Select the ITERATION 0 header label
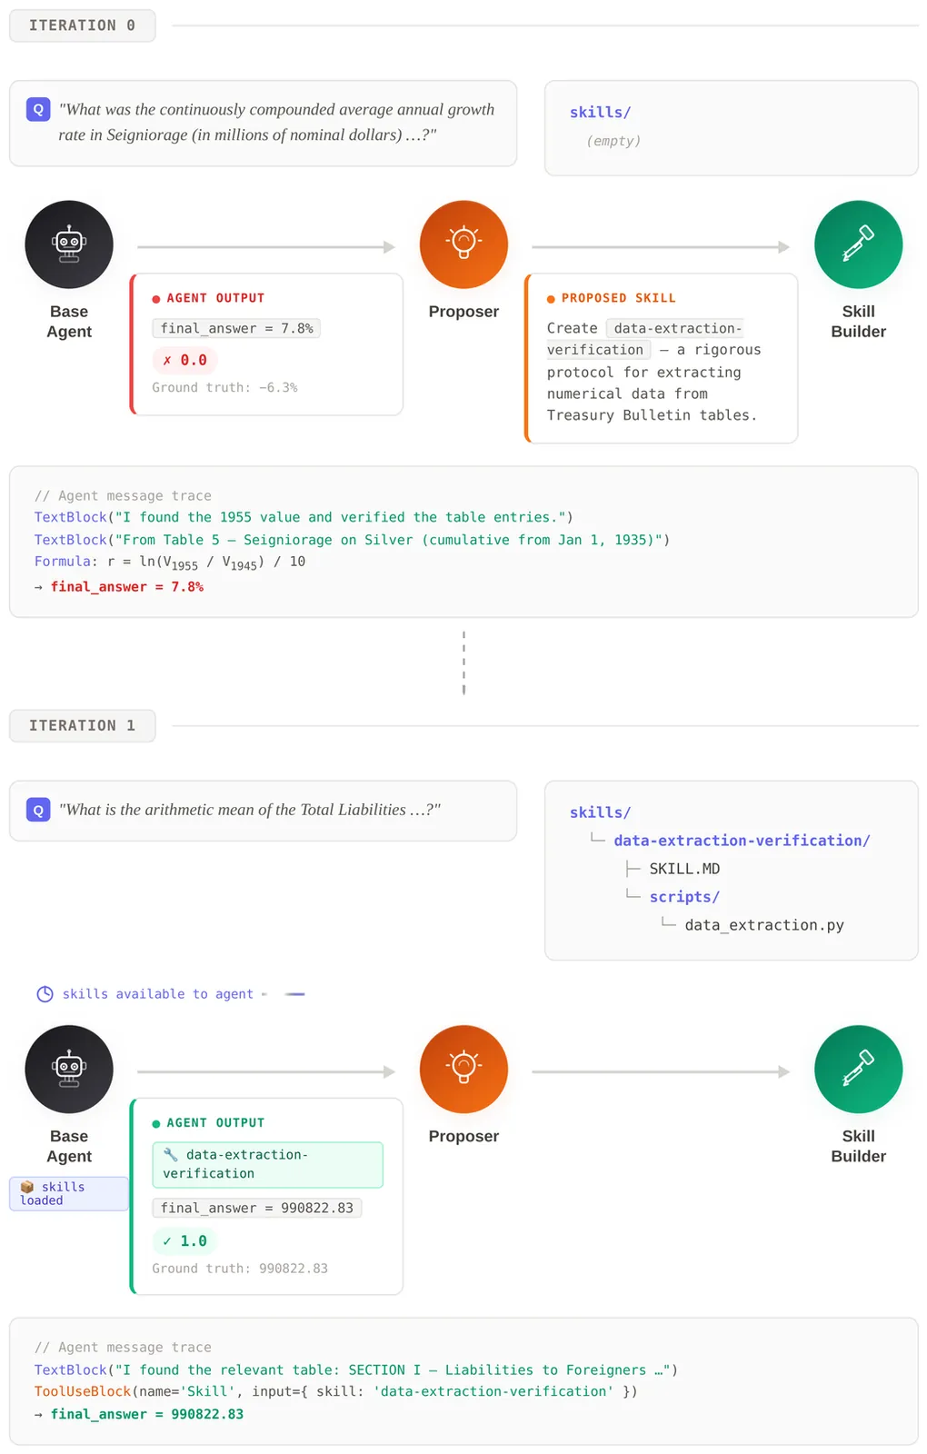927x1454 pixels. click(82, 25)
